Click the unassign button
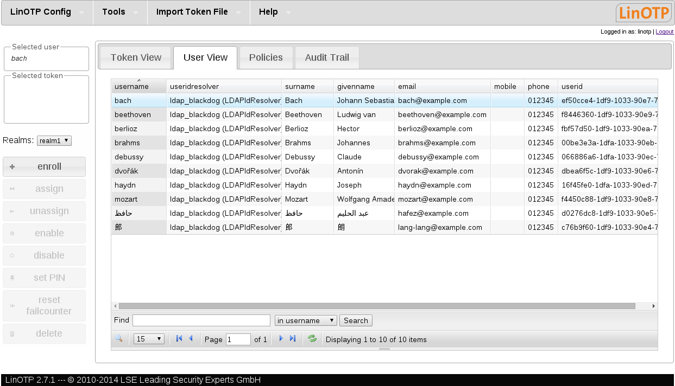 [44, 211]
